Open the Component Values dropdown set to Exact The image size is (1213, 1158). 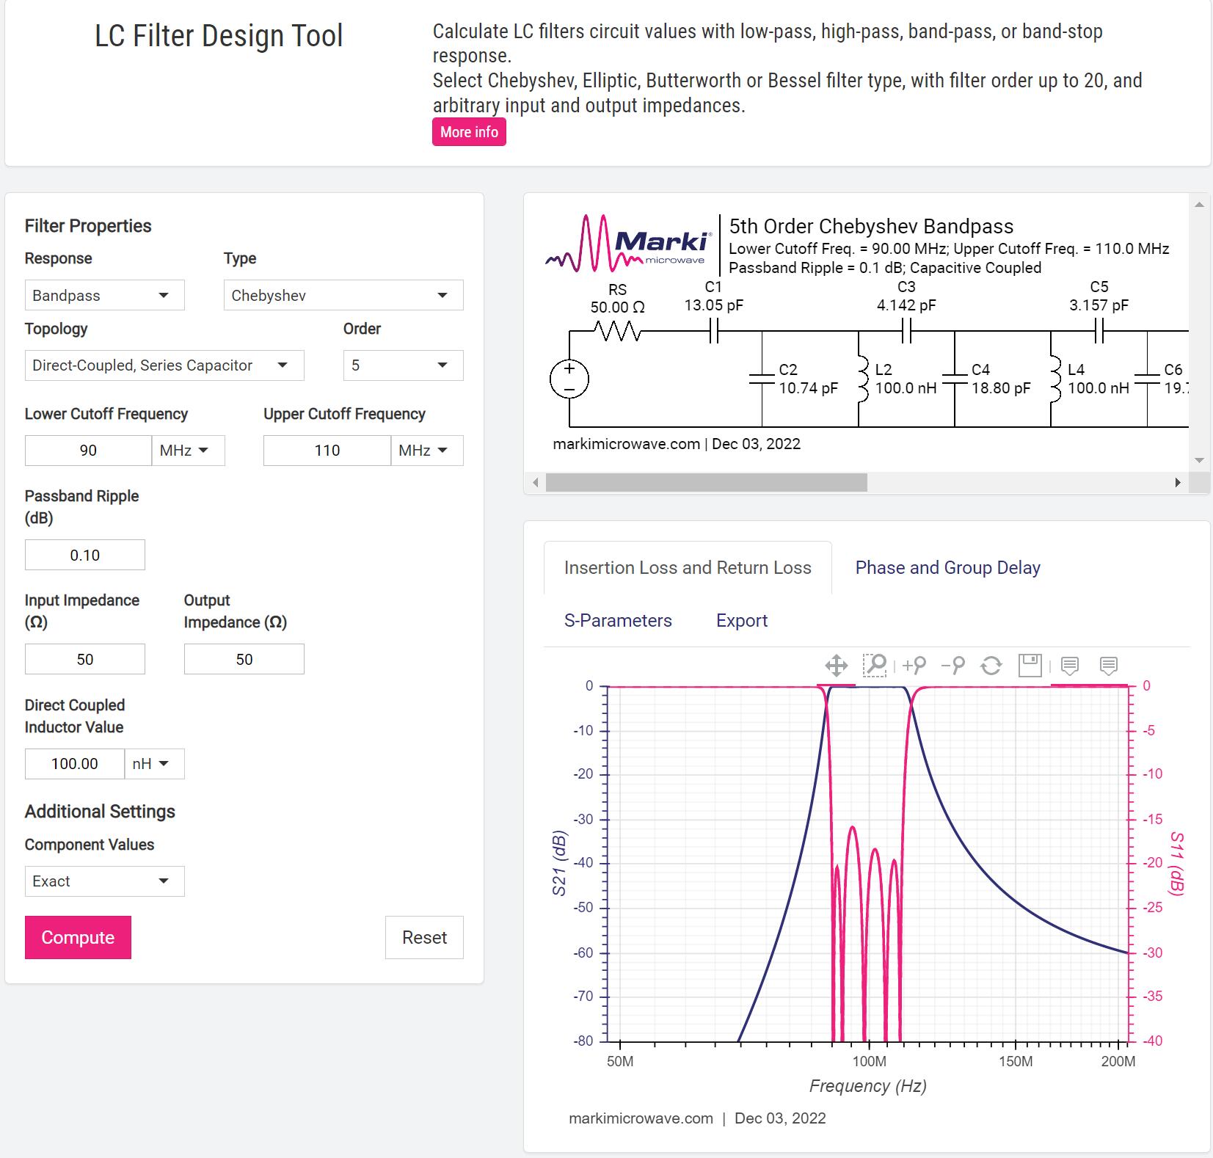click(104, 881)
